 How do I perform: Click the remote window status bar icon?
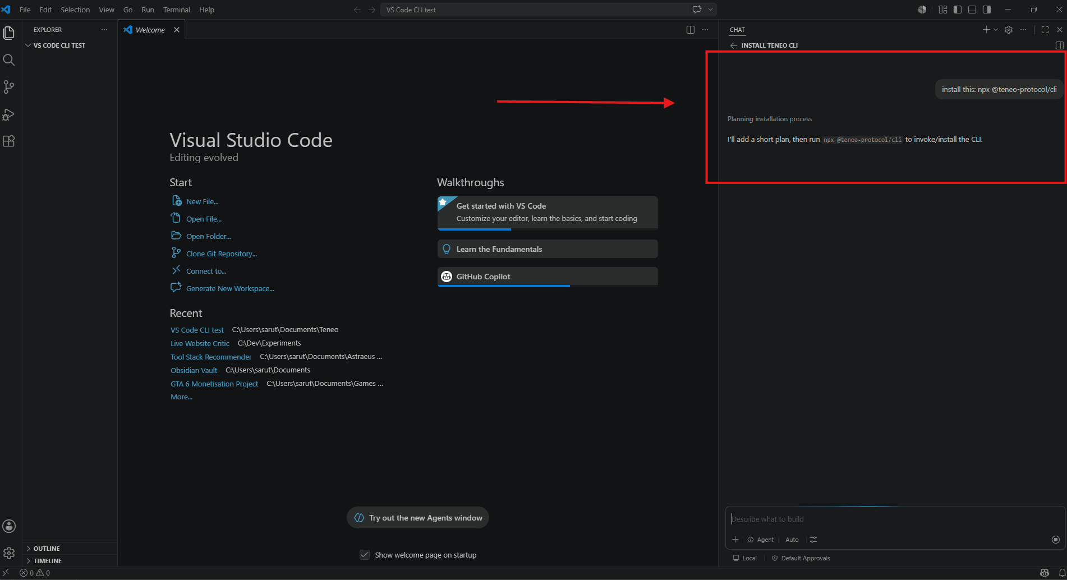click(6, 573)
